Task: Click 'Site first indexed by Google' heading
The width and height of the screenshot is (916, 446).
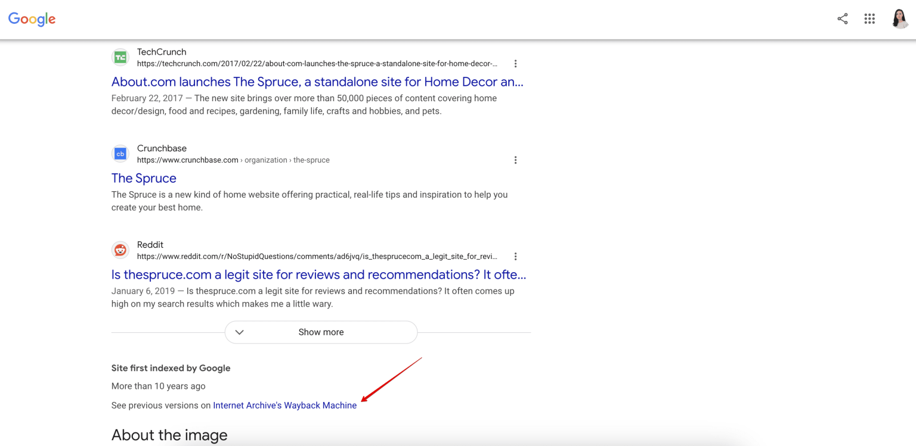Action: (x=171, y=368)
